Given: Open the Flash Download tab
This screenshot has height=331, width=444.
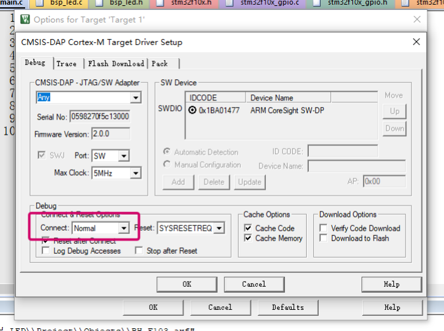Looking at the screenshot, I should [x=116, y=63].
